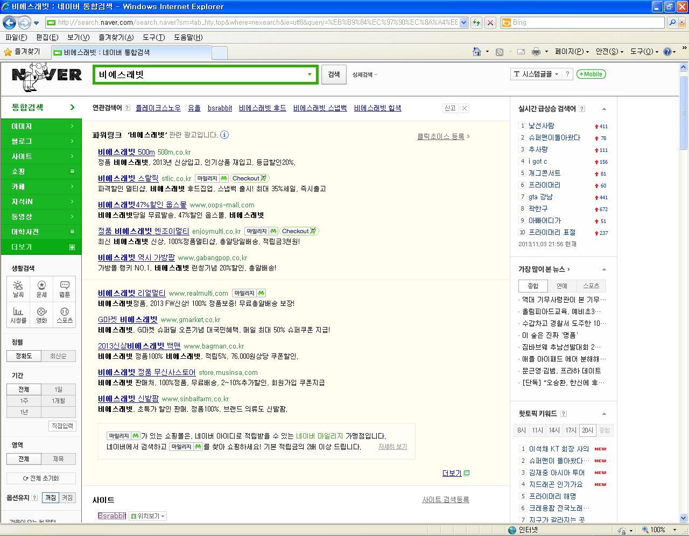Select 최신순 sort option

point(58,356)
